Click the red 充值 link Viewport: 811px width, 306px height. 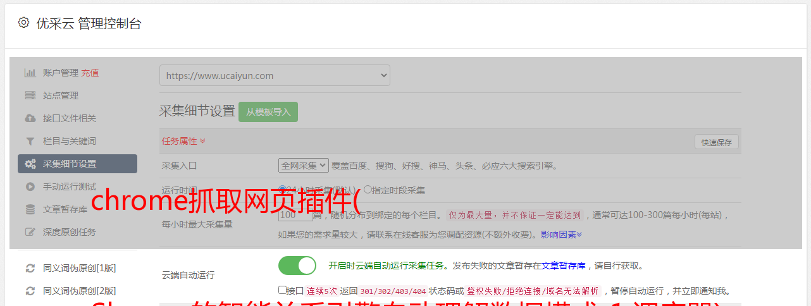[x=90, y=73]
